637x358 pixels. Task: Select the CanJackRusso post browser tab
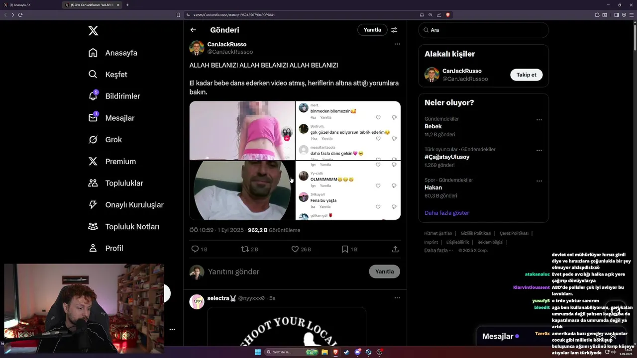pyautogui.click(x=93, y=5)
